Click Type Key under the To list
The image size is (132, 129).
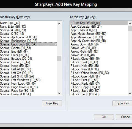(x=122, y=103)
